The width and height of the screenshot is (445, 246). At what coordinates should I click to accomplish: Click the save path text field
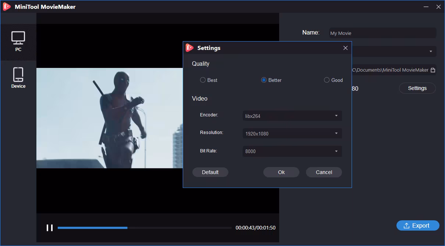[x=390, y=70]
